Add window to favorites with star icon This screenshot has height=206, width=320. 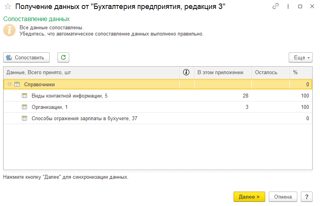(7, 6)
